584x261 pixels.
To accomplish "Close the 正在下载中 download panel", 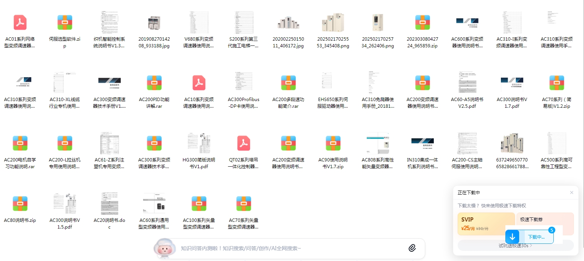I will click(x=572, y=192).
